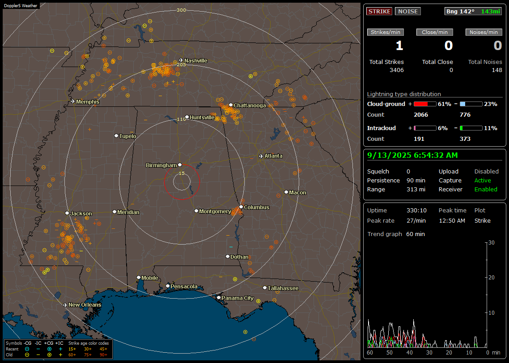Click the Dothan city dot

tap(228, 256)
